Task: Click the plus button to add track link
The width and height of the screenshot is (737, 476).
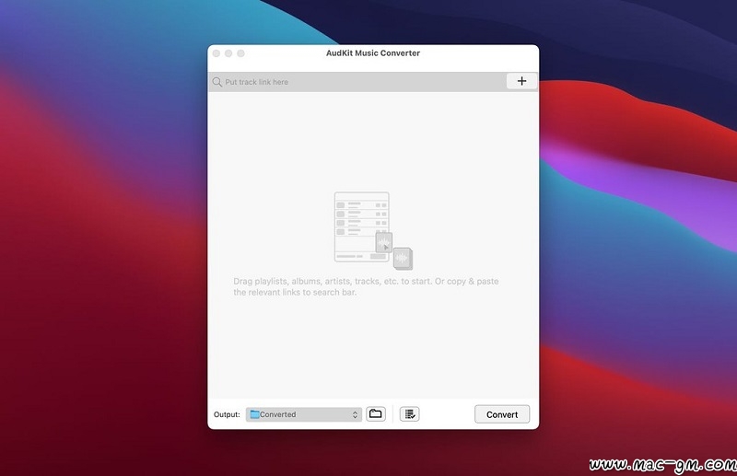Action: tap(521, 81)
